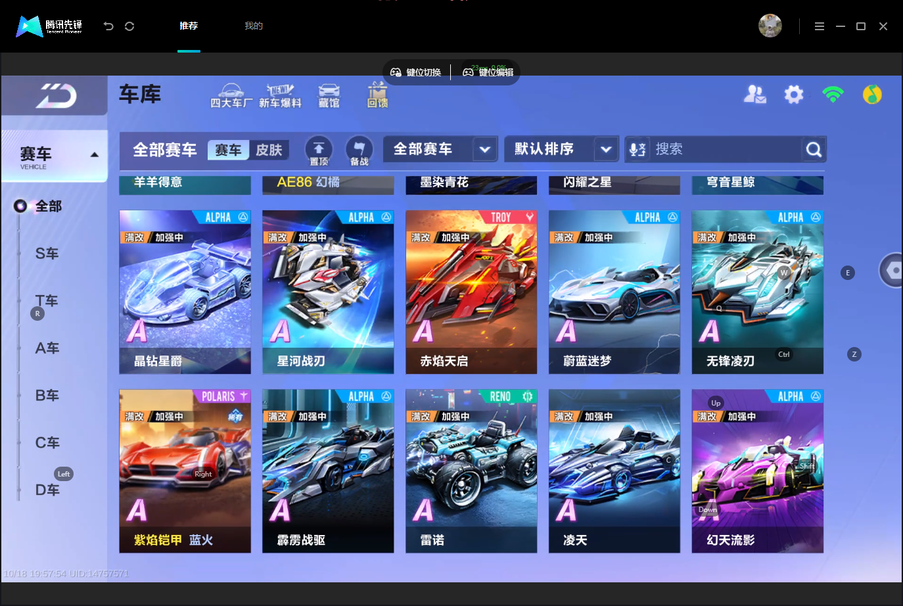903x606 pixels.
Task: Select the 赤焰天启 car card
Action: [471, 292]
